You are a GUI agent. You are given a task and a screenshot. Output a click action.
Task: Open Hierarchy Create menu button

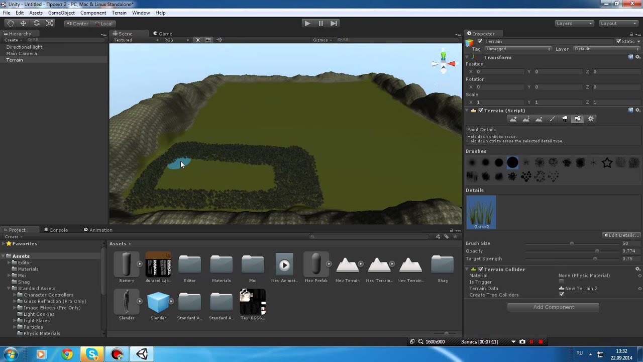tap(13, 40)
